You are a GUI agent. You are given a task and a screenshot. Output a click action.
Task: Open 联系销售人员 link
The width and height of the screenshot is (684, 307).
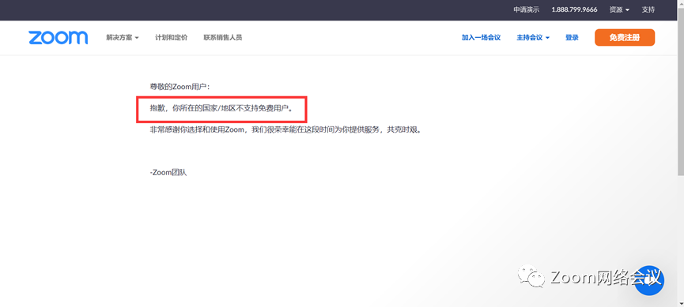click(x=222, y=37)
